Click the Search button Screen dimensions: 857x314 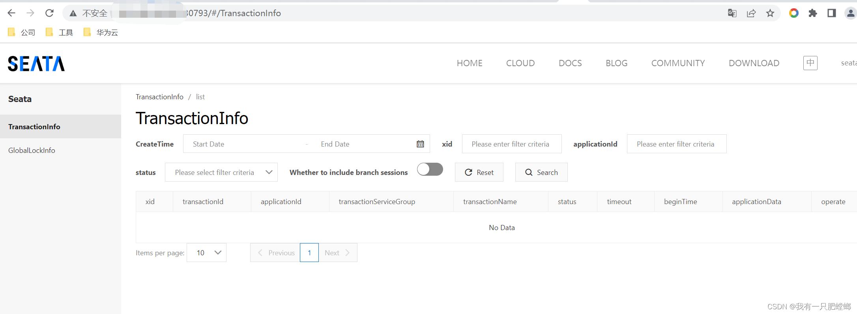click(541, 172)
